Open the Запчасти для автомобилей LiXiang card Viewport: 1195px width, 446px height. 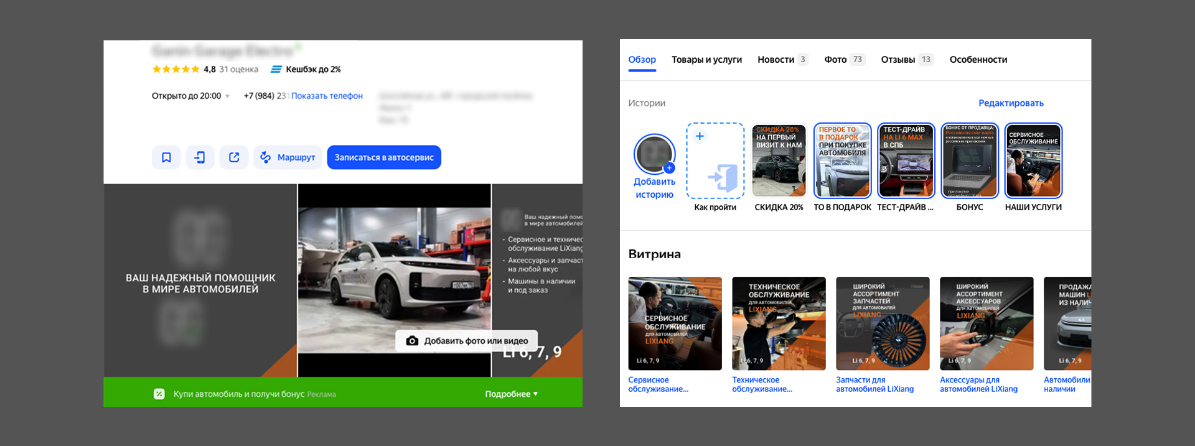click(x=883, y=324)
